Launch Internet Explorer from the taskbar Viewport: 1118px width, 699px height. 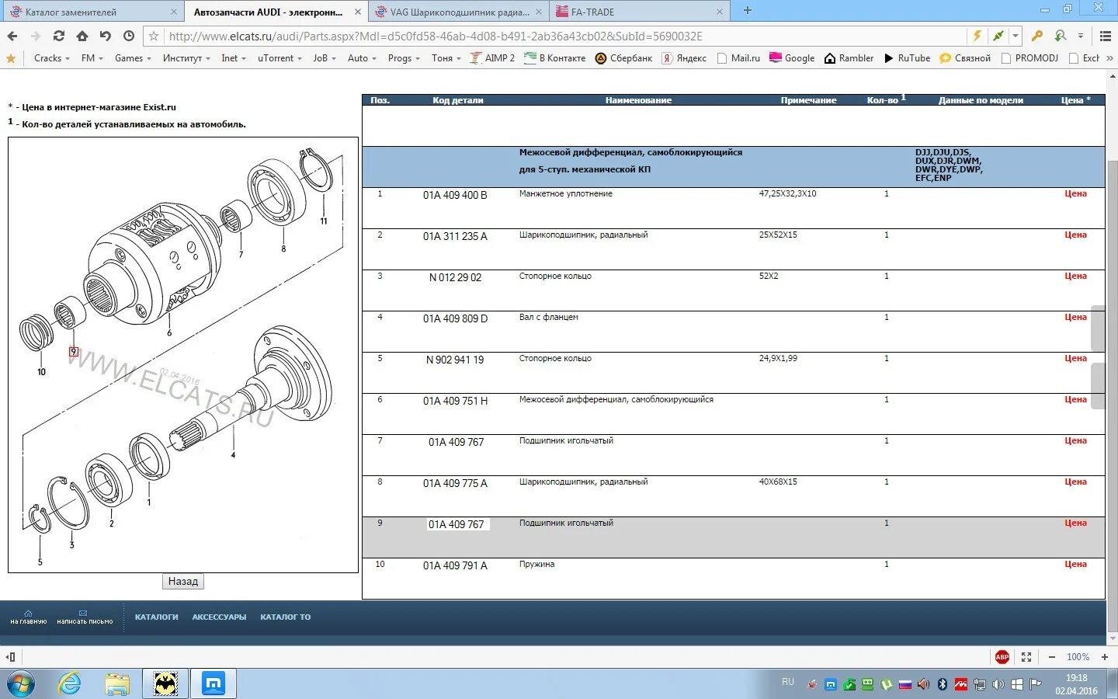70,684
